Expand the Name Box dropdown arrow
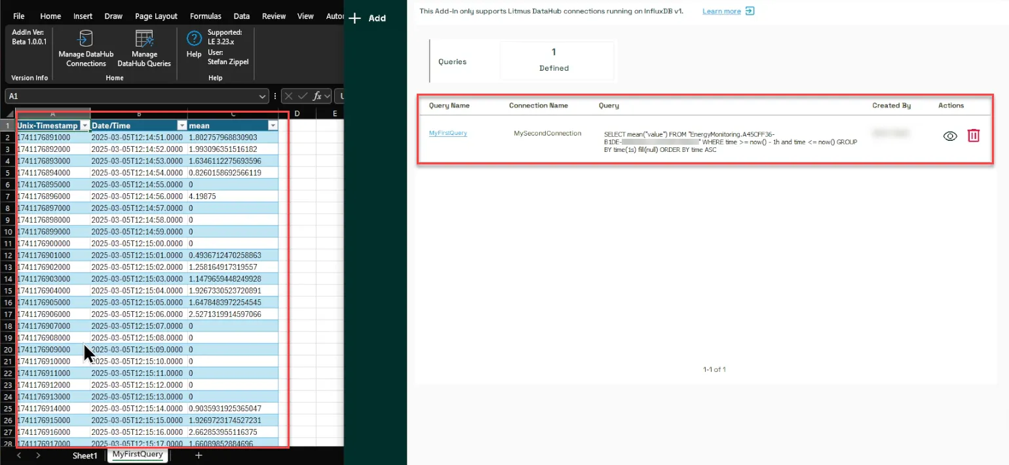 [262, 96]
